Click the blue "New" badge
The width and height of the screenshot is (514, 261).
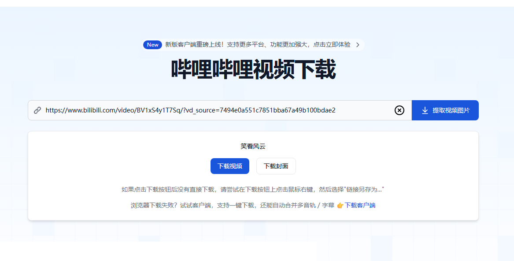[152, 45]
